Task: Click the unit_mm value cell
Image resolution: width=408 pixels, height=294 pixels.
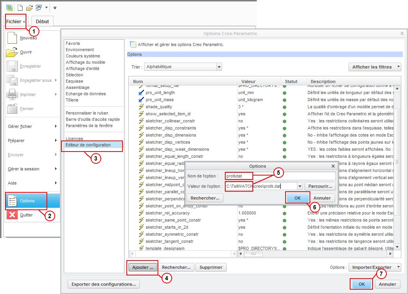Action: 246,93
